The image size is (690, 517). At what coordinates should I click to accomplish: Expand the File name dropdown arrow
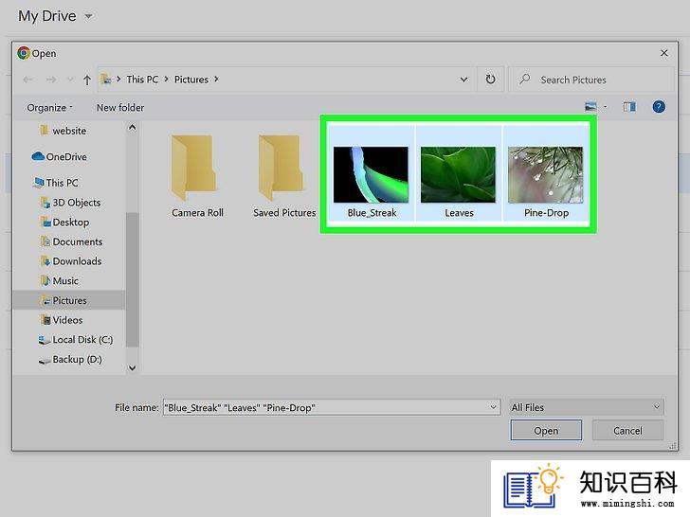[x=493, y=407]
